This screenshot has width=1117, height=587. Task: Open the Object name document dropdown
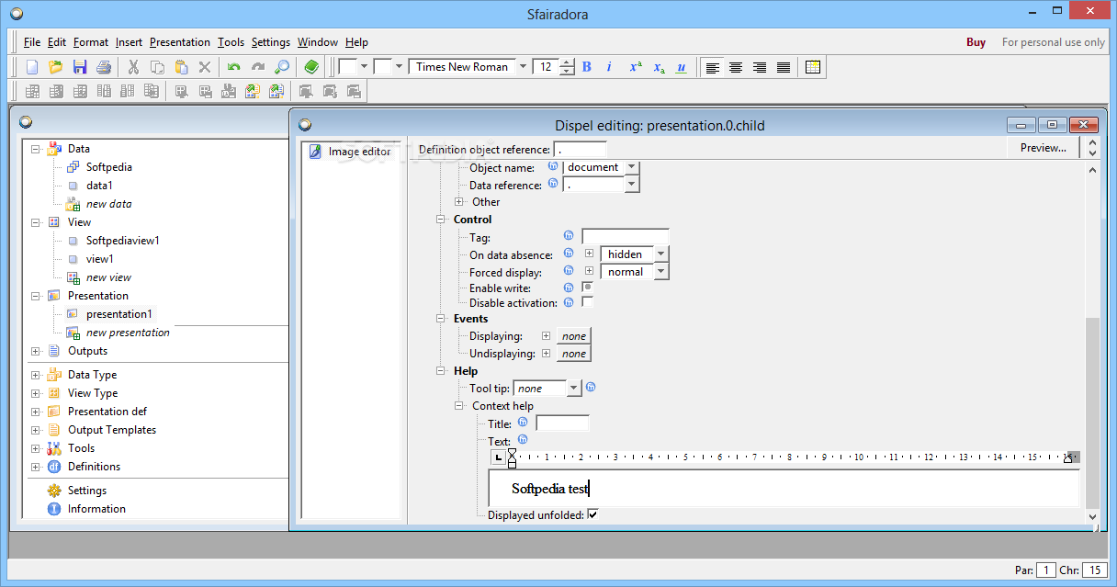[630, 167]
